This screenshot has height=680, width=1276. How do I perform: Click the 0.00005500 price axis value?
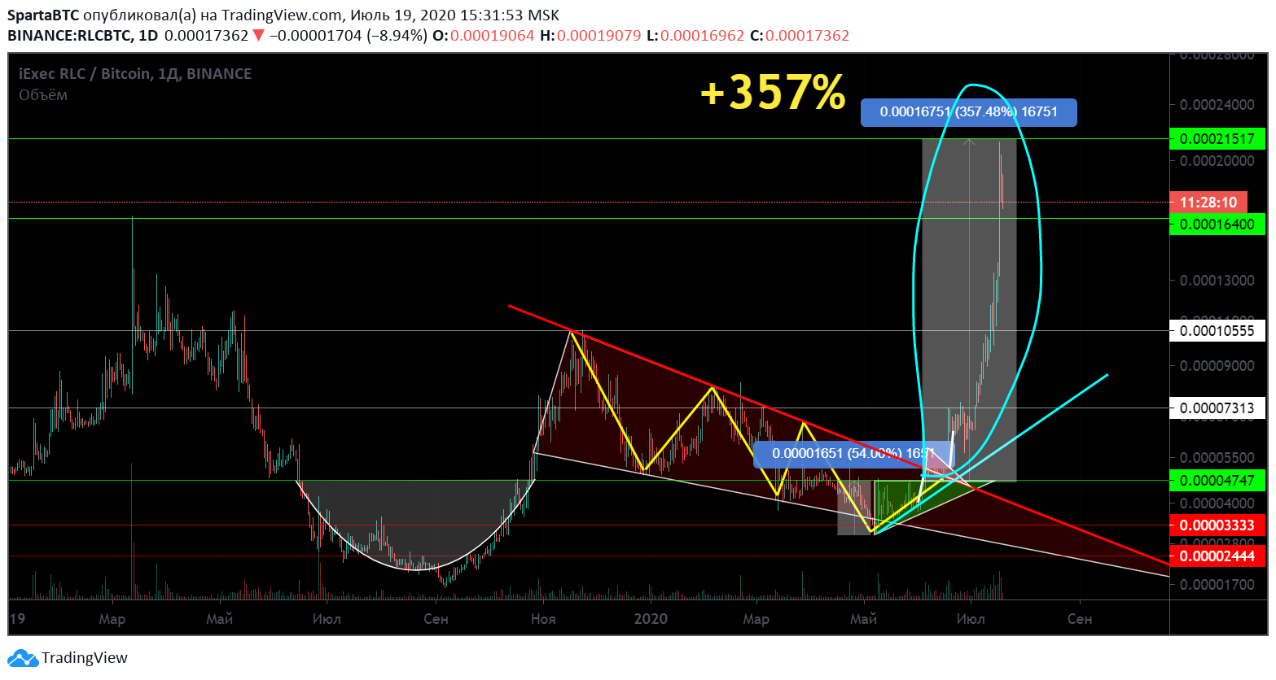coord(1217,459)
